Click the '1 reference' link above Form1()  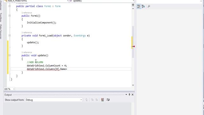click(27, 13)
